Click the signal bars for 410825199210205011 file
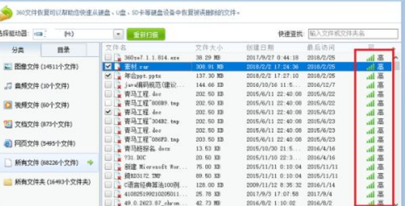 371,194
